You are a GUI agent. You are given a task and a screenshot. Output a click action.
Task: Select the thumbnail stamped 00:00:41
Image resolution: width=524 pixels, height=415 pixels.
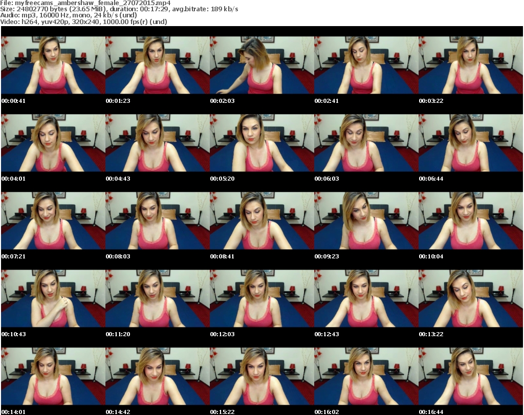pos(53,65)
